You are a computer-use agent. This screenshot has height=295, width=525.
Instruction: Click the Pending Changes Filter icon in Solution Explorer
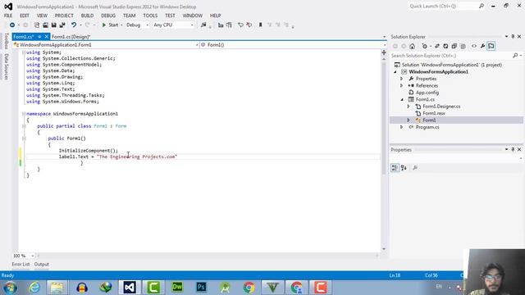(x=425, y=46)
